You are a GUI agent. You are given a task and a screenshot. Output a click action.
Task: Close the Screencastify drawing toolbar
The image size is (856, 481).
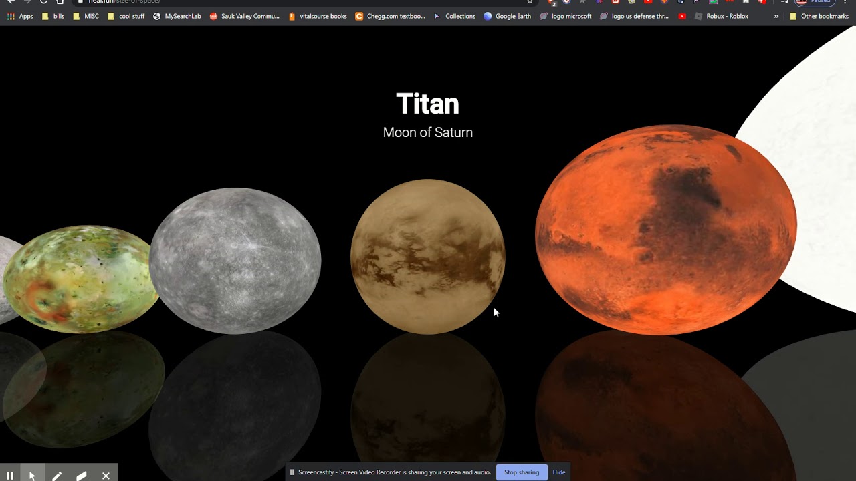[x=106, y=476]
